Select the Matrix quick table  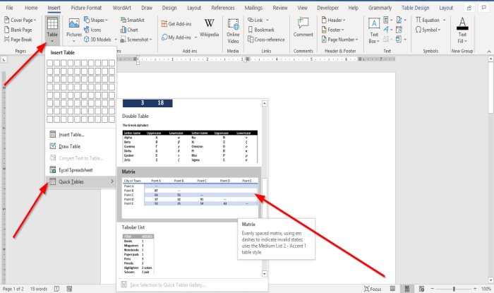189,194
